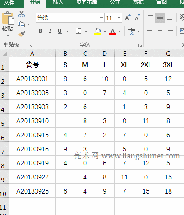Select the value 18 in 3XL column
Viewport: 184px width, 215px height.
click(x=168, y=191)
